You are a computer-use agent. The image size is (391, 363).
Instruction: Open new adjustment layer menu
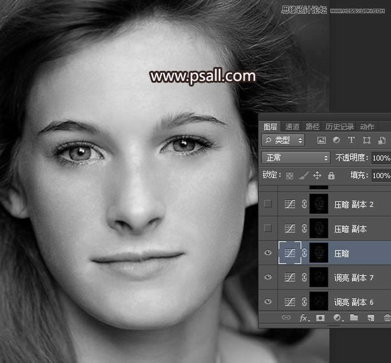337,318
